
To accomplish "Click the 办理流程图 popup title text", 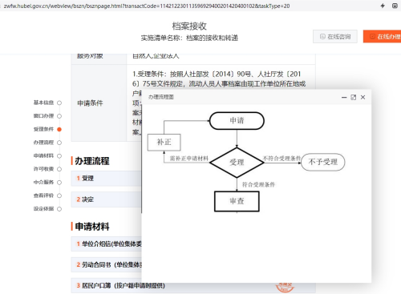I will pos(161,97).
